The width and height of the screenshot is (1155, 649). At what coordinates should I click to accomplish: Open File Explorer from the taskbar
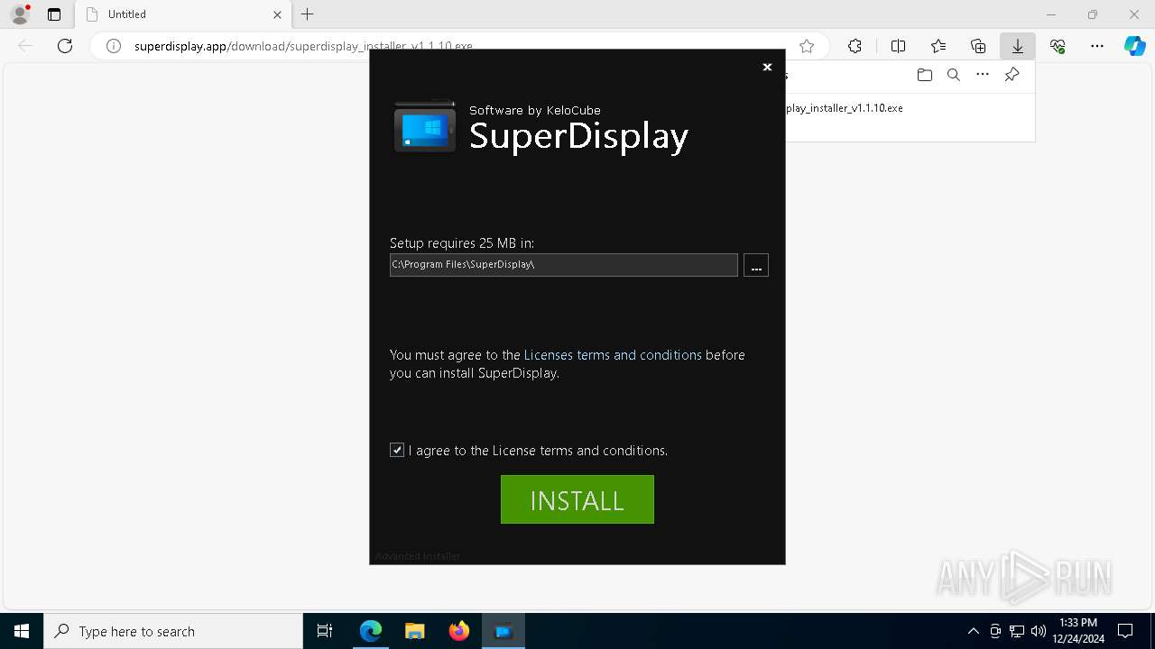pos(414,631)
